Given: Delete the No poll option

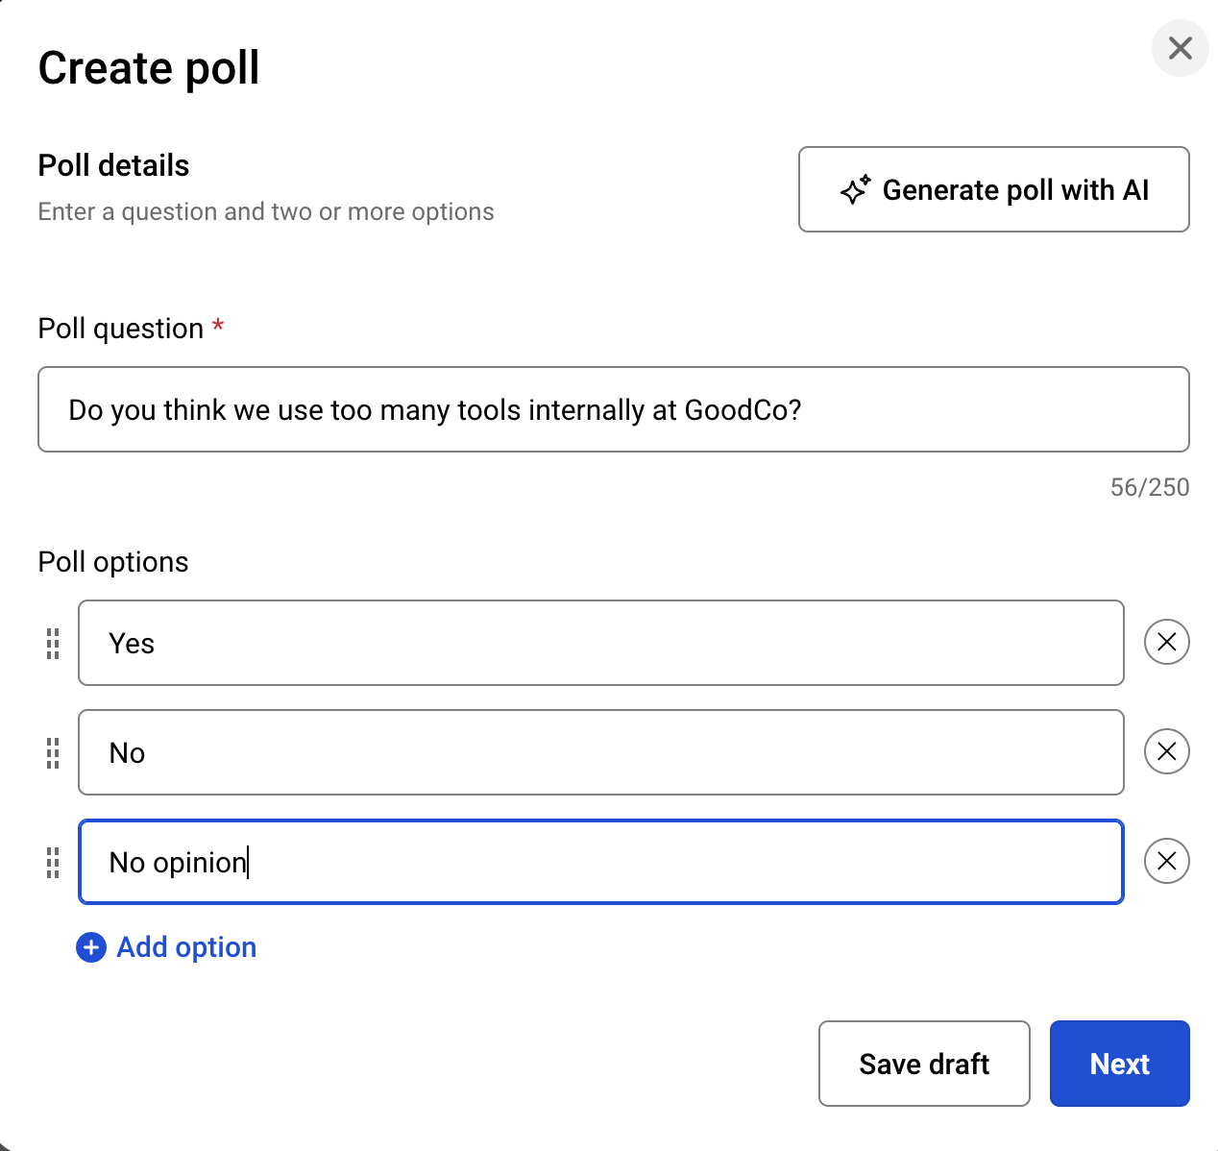Looking at the screenshot, I should pos(1166,751).
